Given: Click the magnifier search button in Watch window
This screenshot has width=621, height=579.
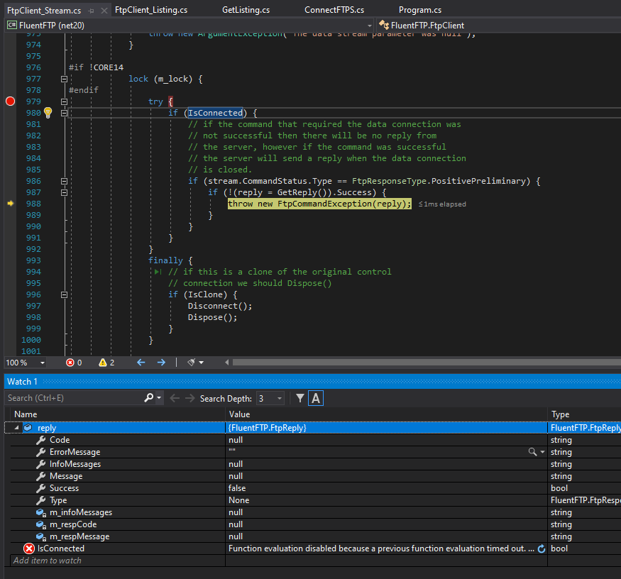Looking at the screenshot, I should (x=148, y=398).
